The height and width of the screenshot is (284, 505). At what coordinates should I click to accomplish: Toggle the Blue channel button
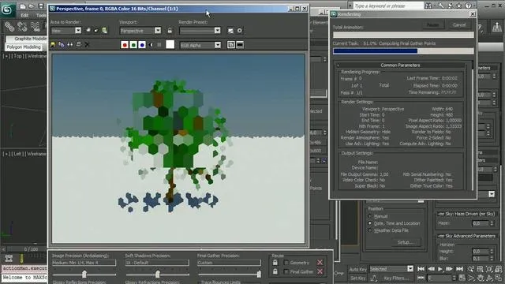(x=142, y=45)
